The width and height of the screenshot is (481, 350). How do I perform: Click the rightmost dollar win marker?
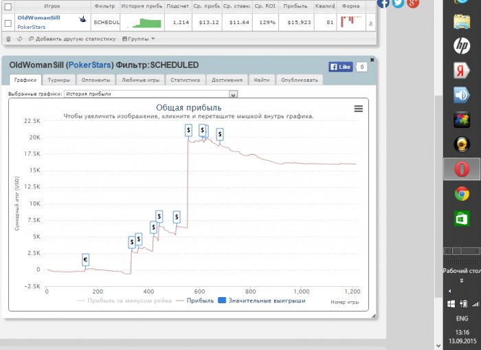pyautogui.click(x=220, y=134)
